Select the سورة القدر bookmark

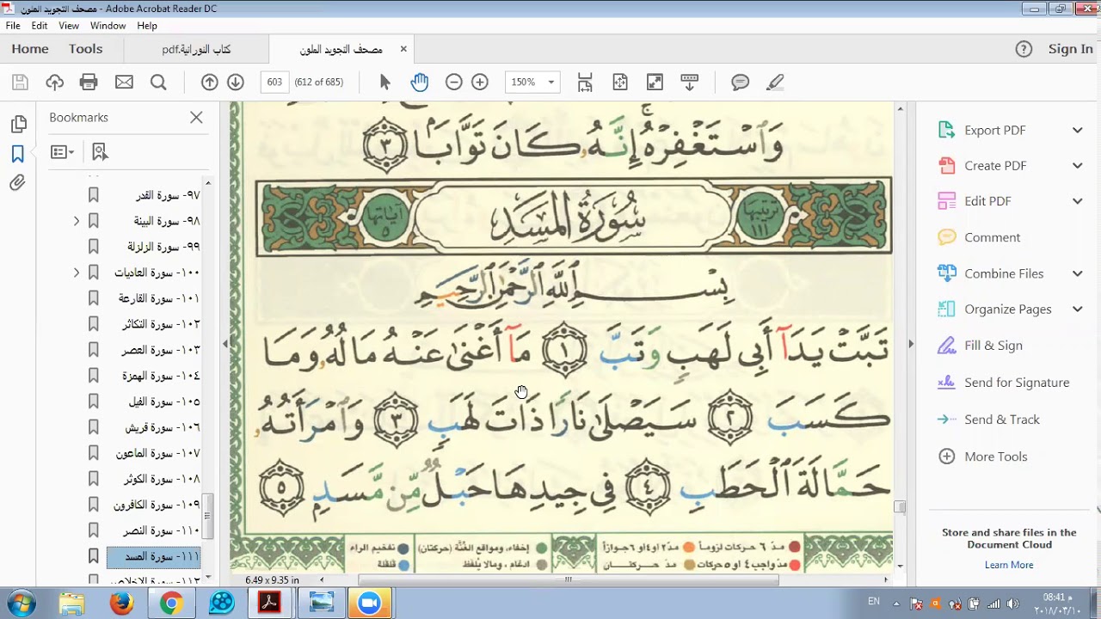pyautogui.click(x=168, y=195)
